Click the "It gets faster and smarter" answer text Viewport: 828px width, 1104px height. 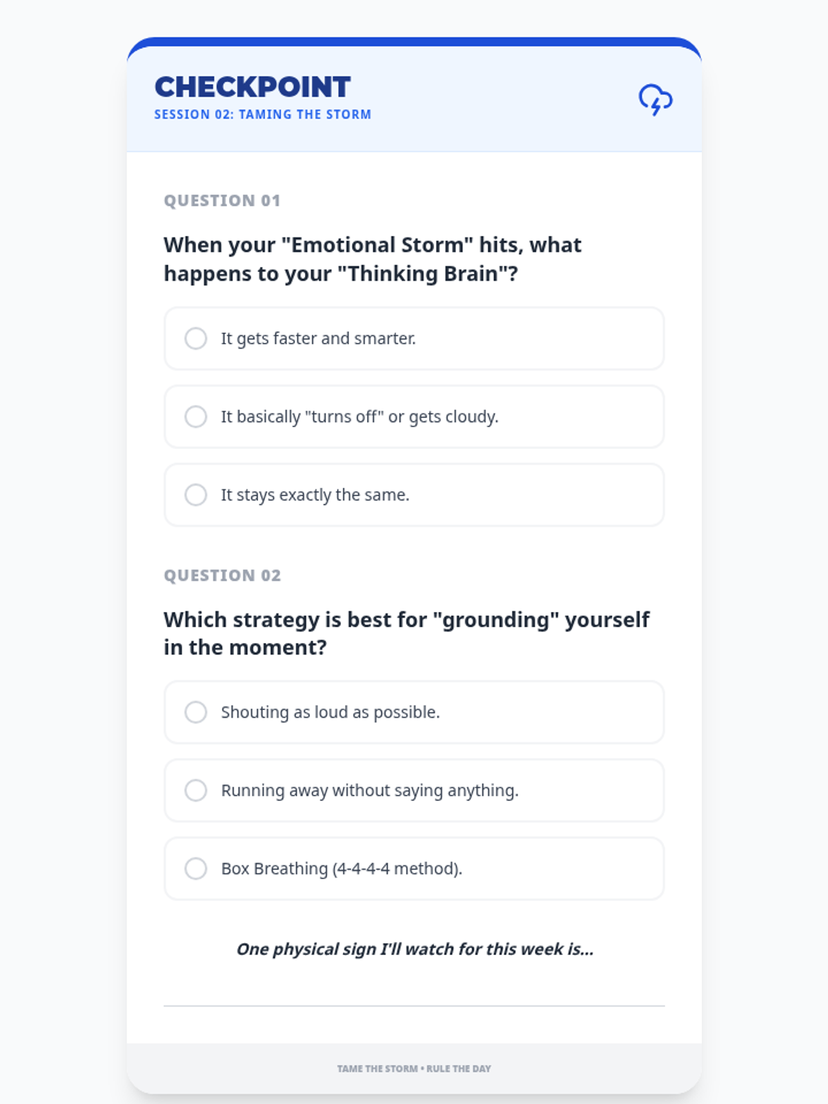click(318, 339)
